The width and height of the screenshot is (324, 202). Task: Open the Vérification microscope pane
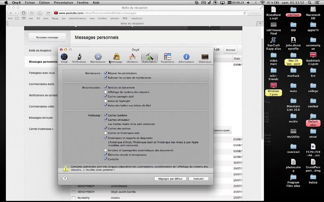tap(79, 58)
